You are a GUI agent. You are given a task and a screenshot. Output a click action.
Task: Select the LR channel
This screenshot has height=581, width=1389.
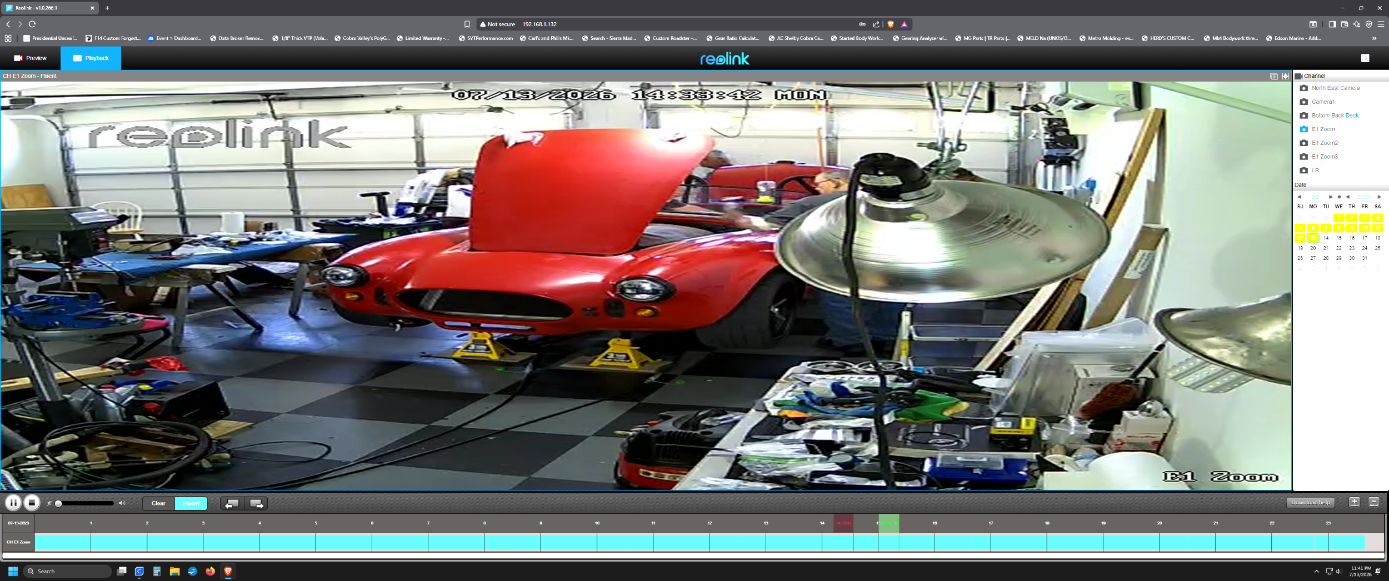pyautogui.click(x=1315, y=171)
